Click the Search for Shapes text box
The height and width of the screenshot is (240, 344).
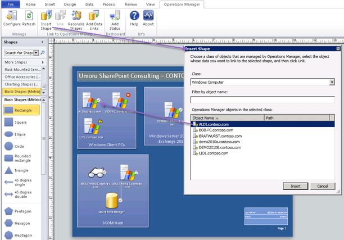(19, 53)
